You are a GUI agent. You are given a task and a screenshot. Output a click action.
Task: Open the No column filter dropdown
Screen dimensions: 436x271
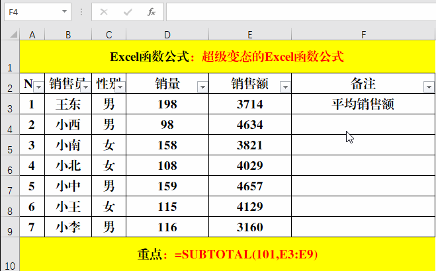coord(38,87)
